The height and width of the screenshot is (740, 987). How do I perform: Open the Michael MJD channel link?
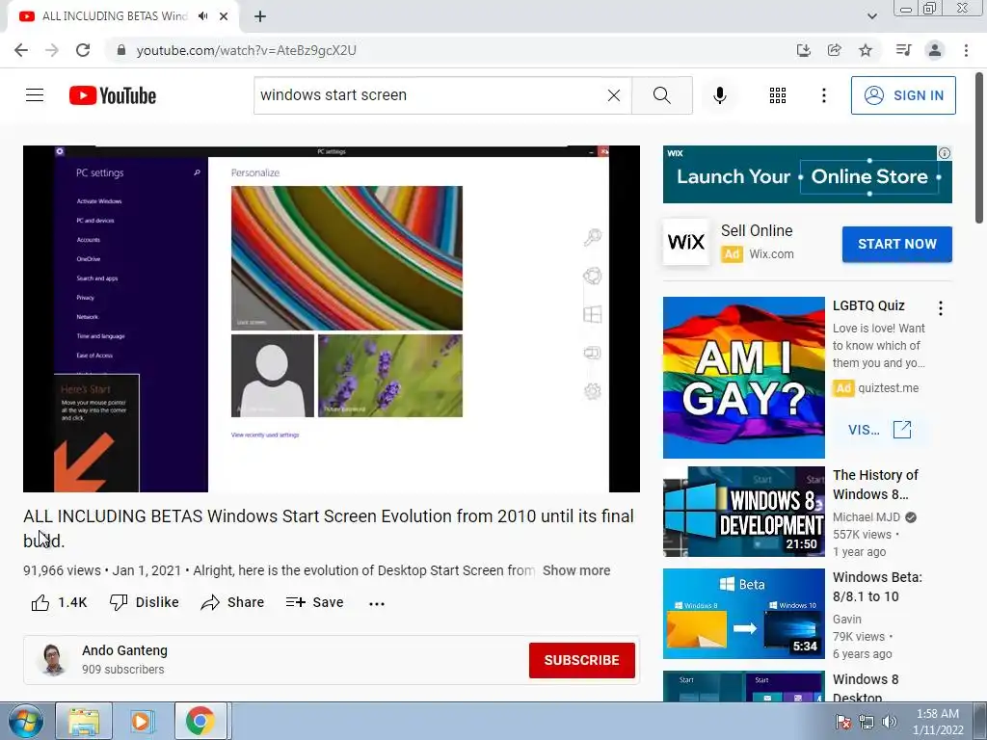pyautogui.click(x=867, y=517)
